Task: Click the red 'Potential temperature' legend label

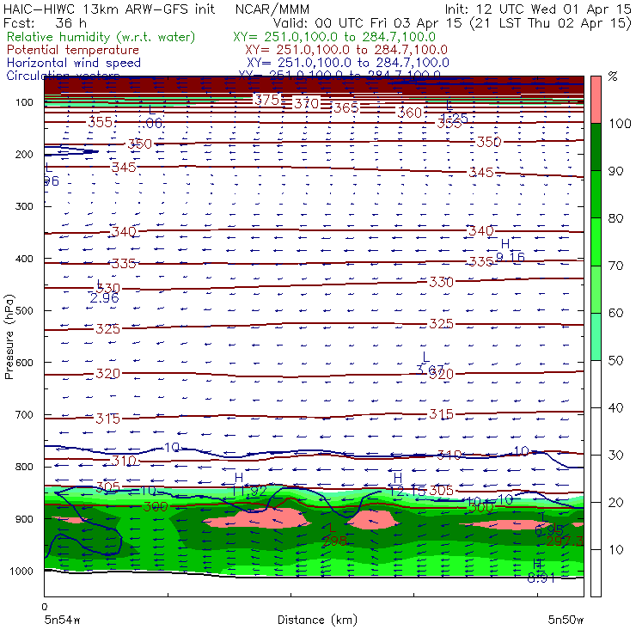Action: coord(73,50)
